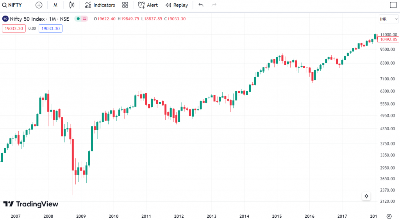
Task: Click the 2950.00 price scale label
Action: (x=387, y=168)
